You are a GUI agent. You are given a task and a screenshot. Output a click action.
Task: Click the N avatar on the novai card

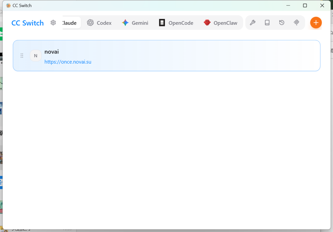[36, 55]
